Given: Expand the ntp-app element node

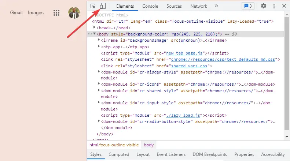Looking at the screenshot, I should tap(99, 46).
